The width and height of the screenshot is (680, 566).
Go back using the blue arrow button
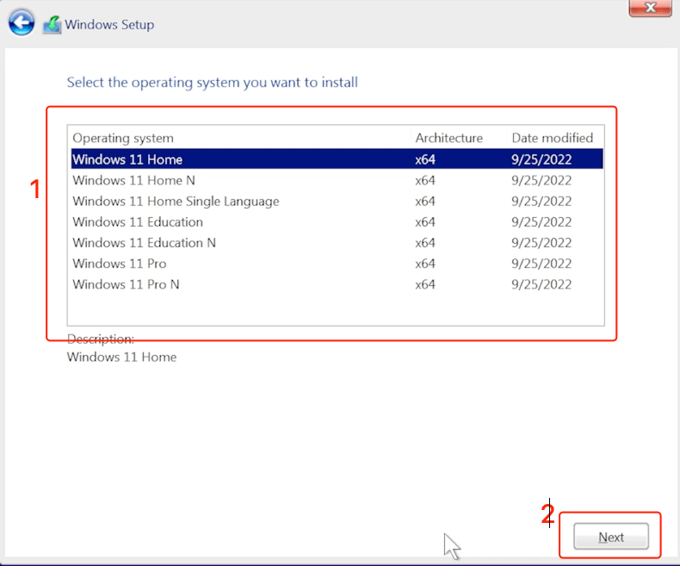click(21, 22)
